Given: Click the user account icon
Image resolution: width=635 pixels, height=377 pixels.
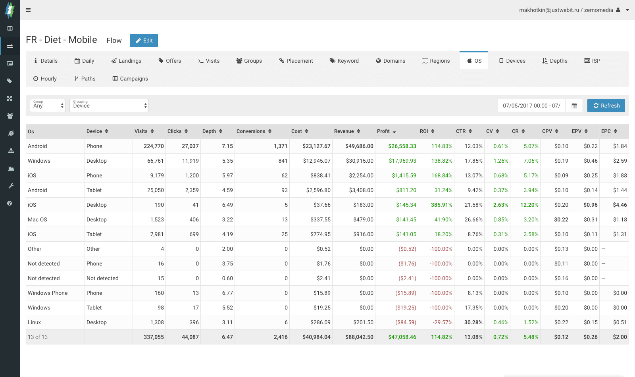Looking at the screenshot, I should pos(618,10).
